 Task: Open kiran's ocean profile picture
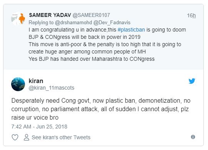tap(18, 84)
